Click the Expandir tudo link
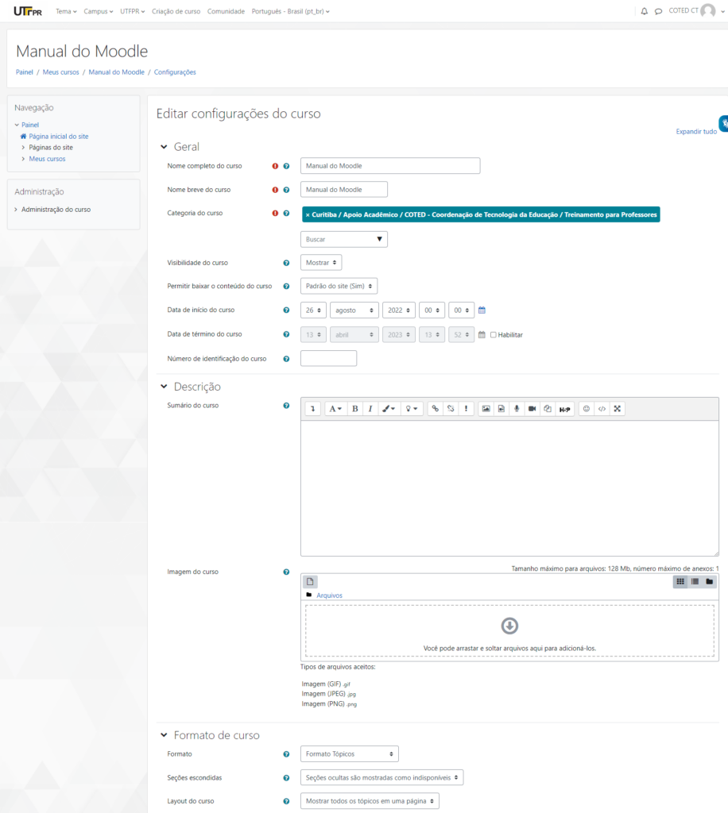This screenshot has height=813, width=728. tap(696, 132)
